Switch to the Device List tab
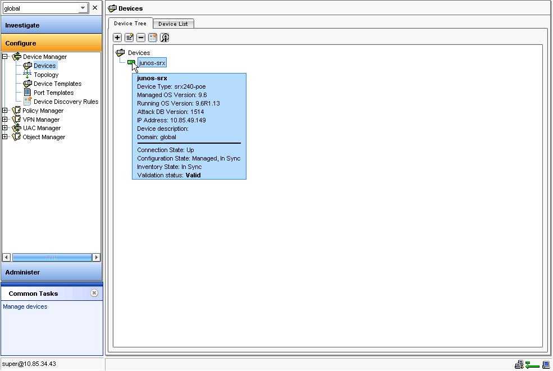This screenshot has height=371, width=553. tap(173, 24)
